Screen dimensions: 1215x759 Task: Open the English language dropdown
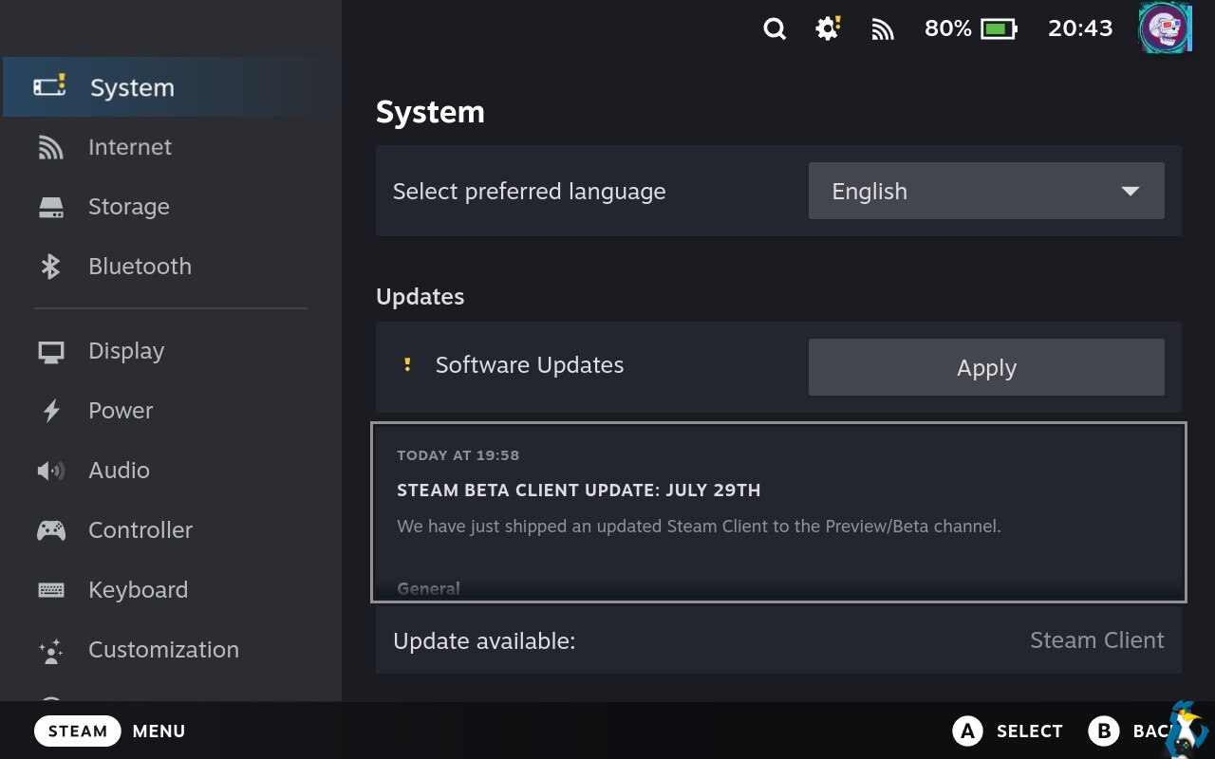[x=986, y=191]
